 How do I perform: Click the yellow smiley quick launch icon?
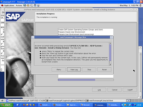point(27,105)
